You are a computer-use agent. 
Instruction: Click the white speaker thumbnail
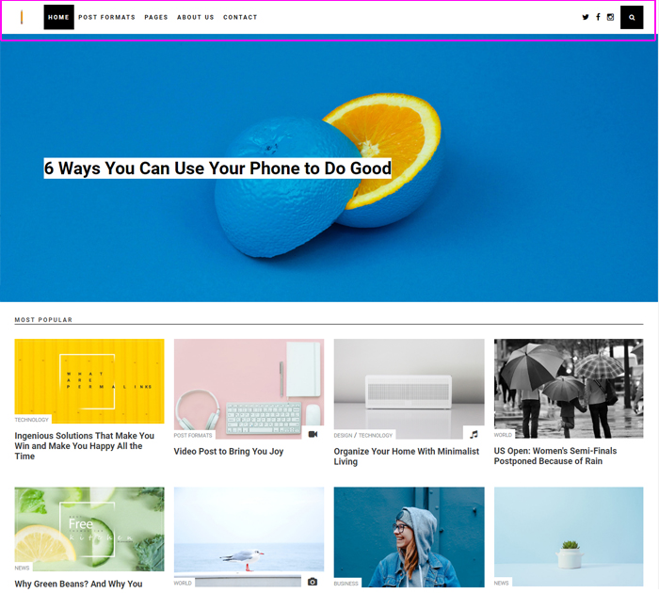409,389
